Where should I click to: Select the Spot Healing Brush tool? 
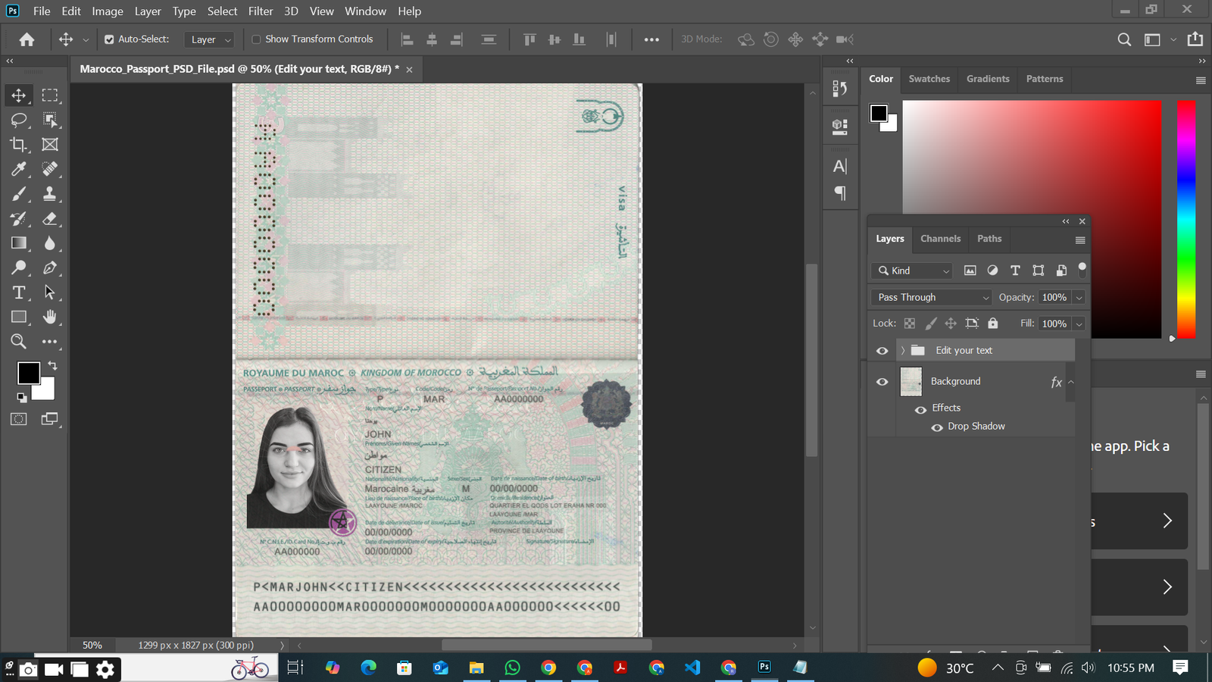point(50,169)
